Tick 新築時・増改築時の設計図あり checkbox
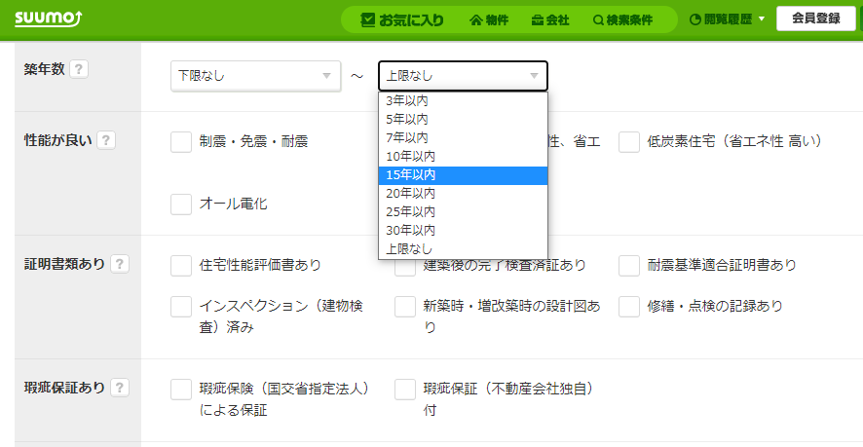The image size is (863, 447). (405, 307)
